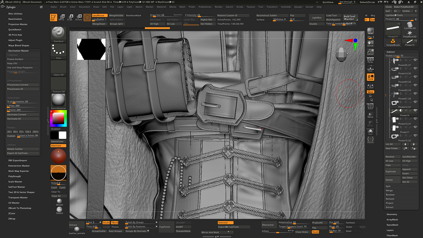This screenshot has height=238, width=423.
Task: Click the BPR render button
Action: point(370,31)
